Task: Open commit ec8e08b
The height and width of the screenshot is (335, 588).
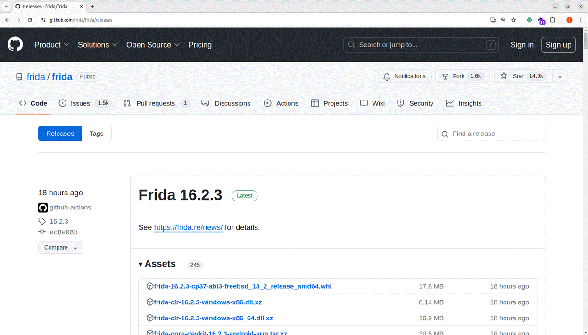Action: 64,232
